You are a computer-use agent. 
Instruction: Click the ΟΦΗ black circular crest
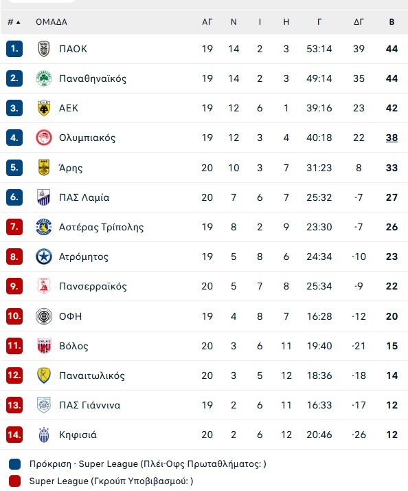[44, 316]
